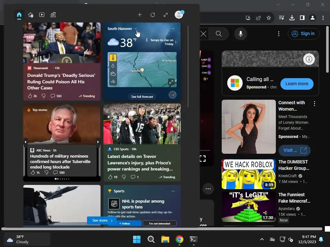
Task: Open the Watch video tab in widgets
Action: (x=42, y=15)
